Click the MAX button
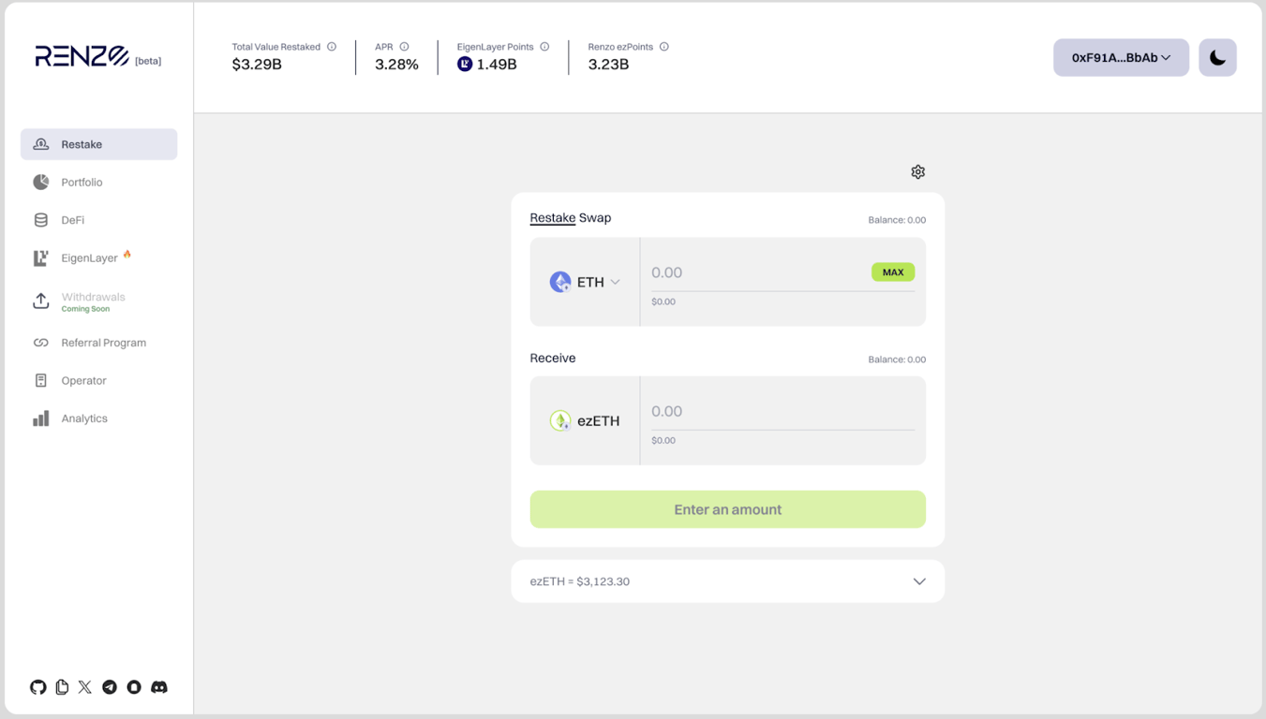This screenshot has width=1266, height=719. [x=893, y=272]
